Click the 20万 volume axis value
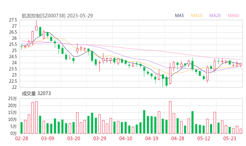 12,106
